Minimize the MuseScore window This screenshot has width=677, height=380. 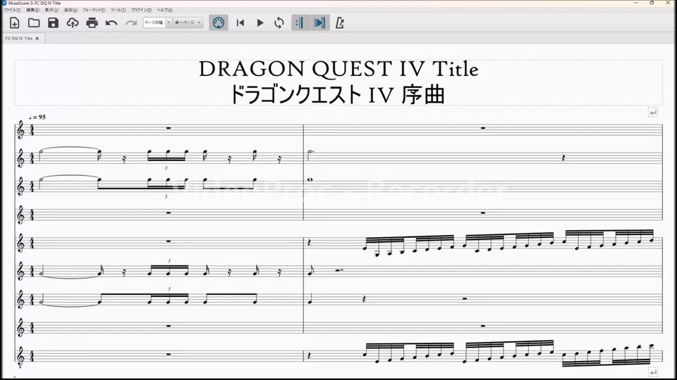(636, 3)
